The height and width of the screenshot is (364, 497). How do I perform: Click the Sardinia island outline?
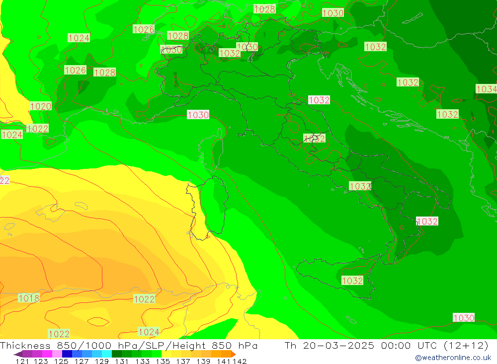pyautogui.click(x=207, y=208)
